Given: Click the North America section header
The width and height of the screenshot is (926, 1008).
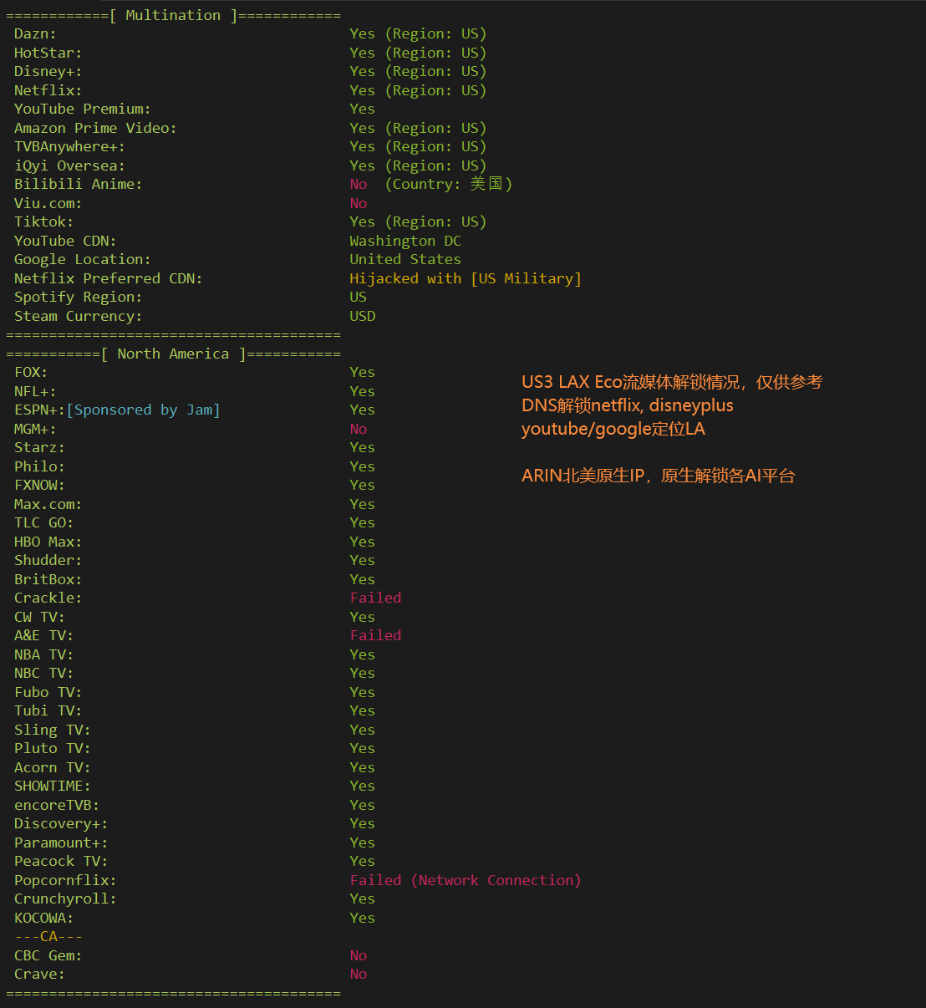Looking at the screenshot, I should click(x=173, y=354).
